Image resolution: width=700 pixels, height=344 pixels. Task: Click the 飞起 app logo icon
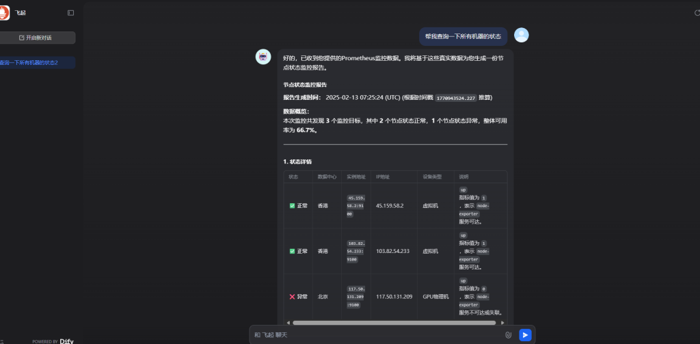point(5,13)
